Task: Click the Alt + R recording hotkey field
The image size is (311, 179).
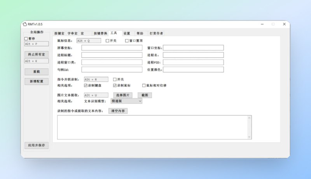Action: [x=96, y=79]
